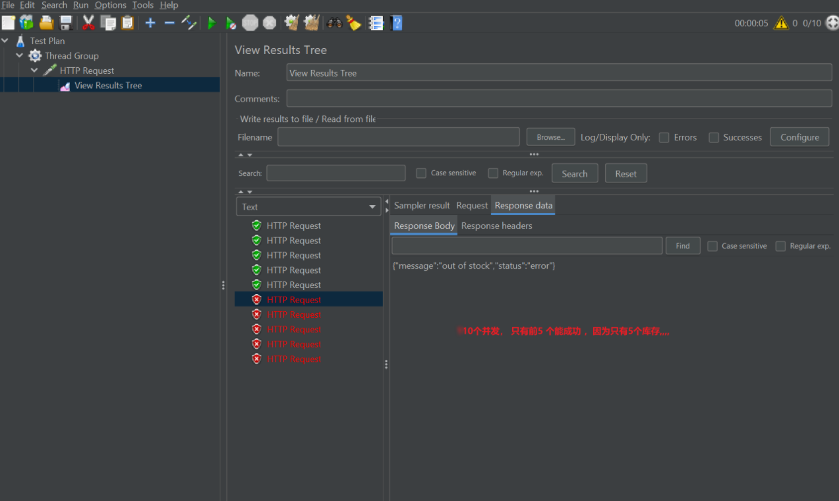Click the Thread Group gear icon
This screenshot has height=501, width=839.
coord(35,56)
